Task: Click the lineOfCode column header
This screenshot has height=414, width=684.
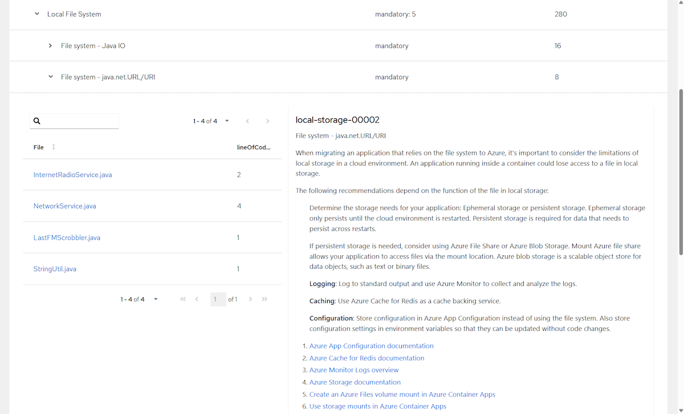Action: pos(254,147)
